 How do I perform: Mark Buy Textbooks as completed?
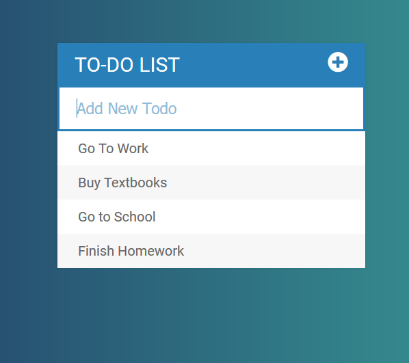(122, 183)
